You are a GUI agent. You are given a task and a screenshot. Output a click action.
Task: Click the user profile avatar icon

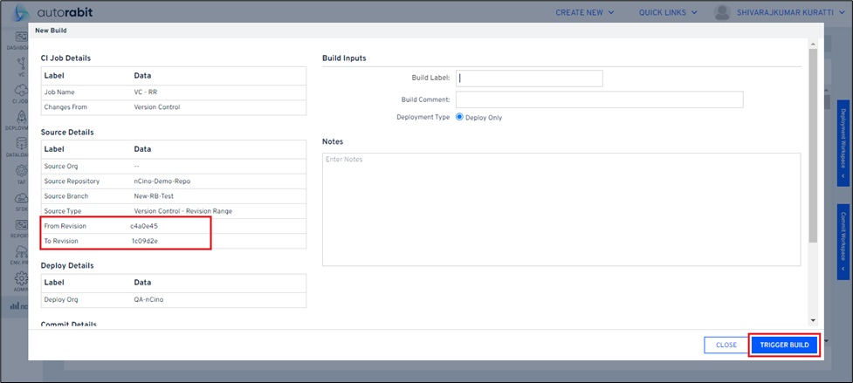point(722,13)
